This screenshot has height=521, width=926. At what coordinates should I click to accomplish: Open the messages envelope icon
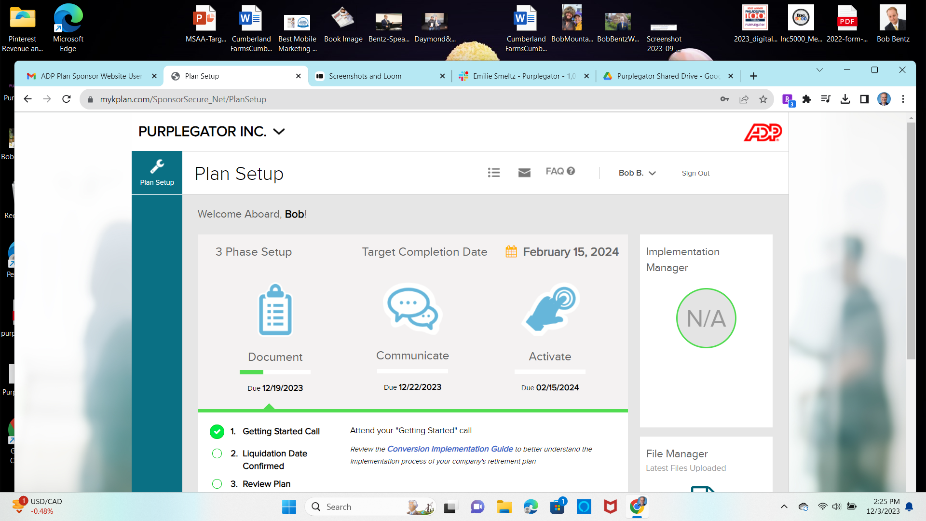pyautogui.click(x=524, y=173)
